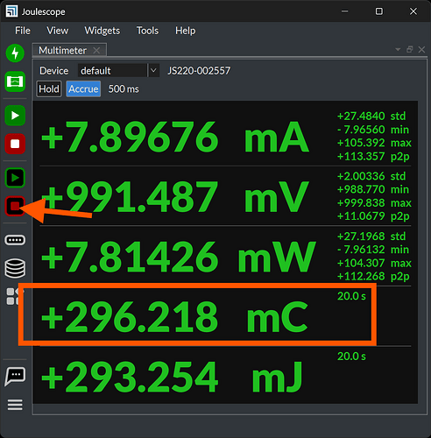Open the chat feedback bubble icon

coord(15,377)
